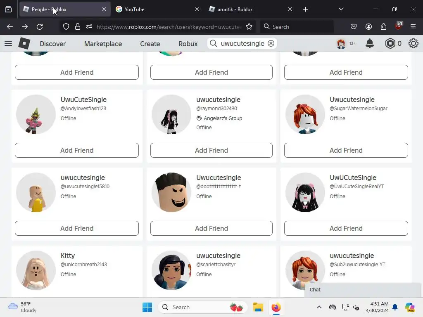Open Windows Start menu

point(147,307)
